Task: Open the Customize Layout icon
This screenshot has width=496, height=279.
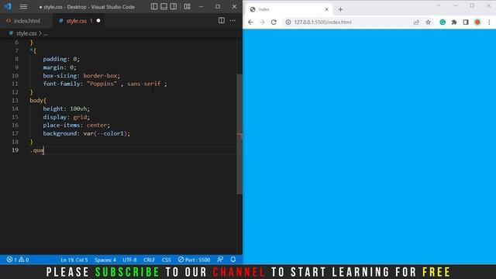Action: 187,7
